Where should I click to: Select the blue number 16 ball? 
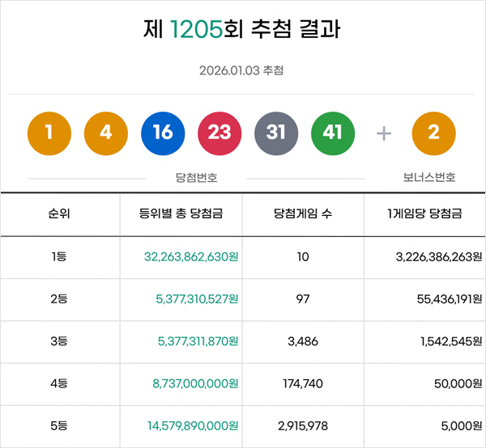163,133
